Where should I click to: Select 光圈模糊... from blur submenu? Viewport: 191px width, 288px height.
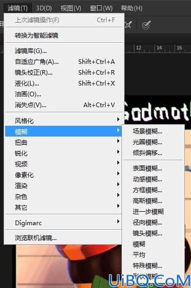pyautogui.click(x=153, y=142)
